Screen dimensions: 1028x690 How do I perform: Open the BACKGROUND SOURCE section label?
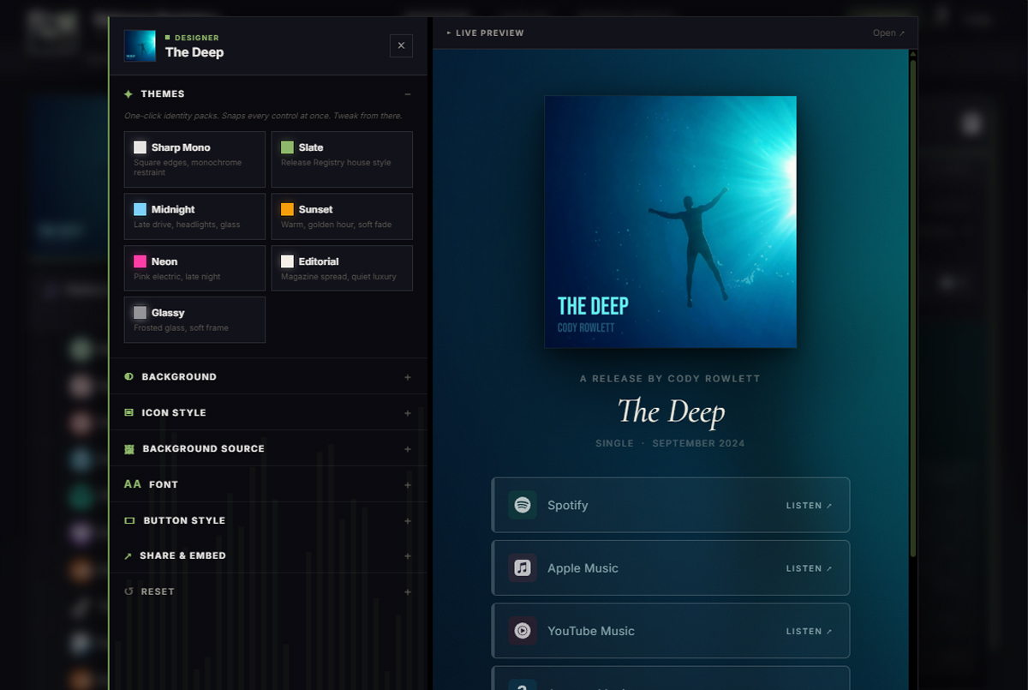[204, 449]
